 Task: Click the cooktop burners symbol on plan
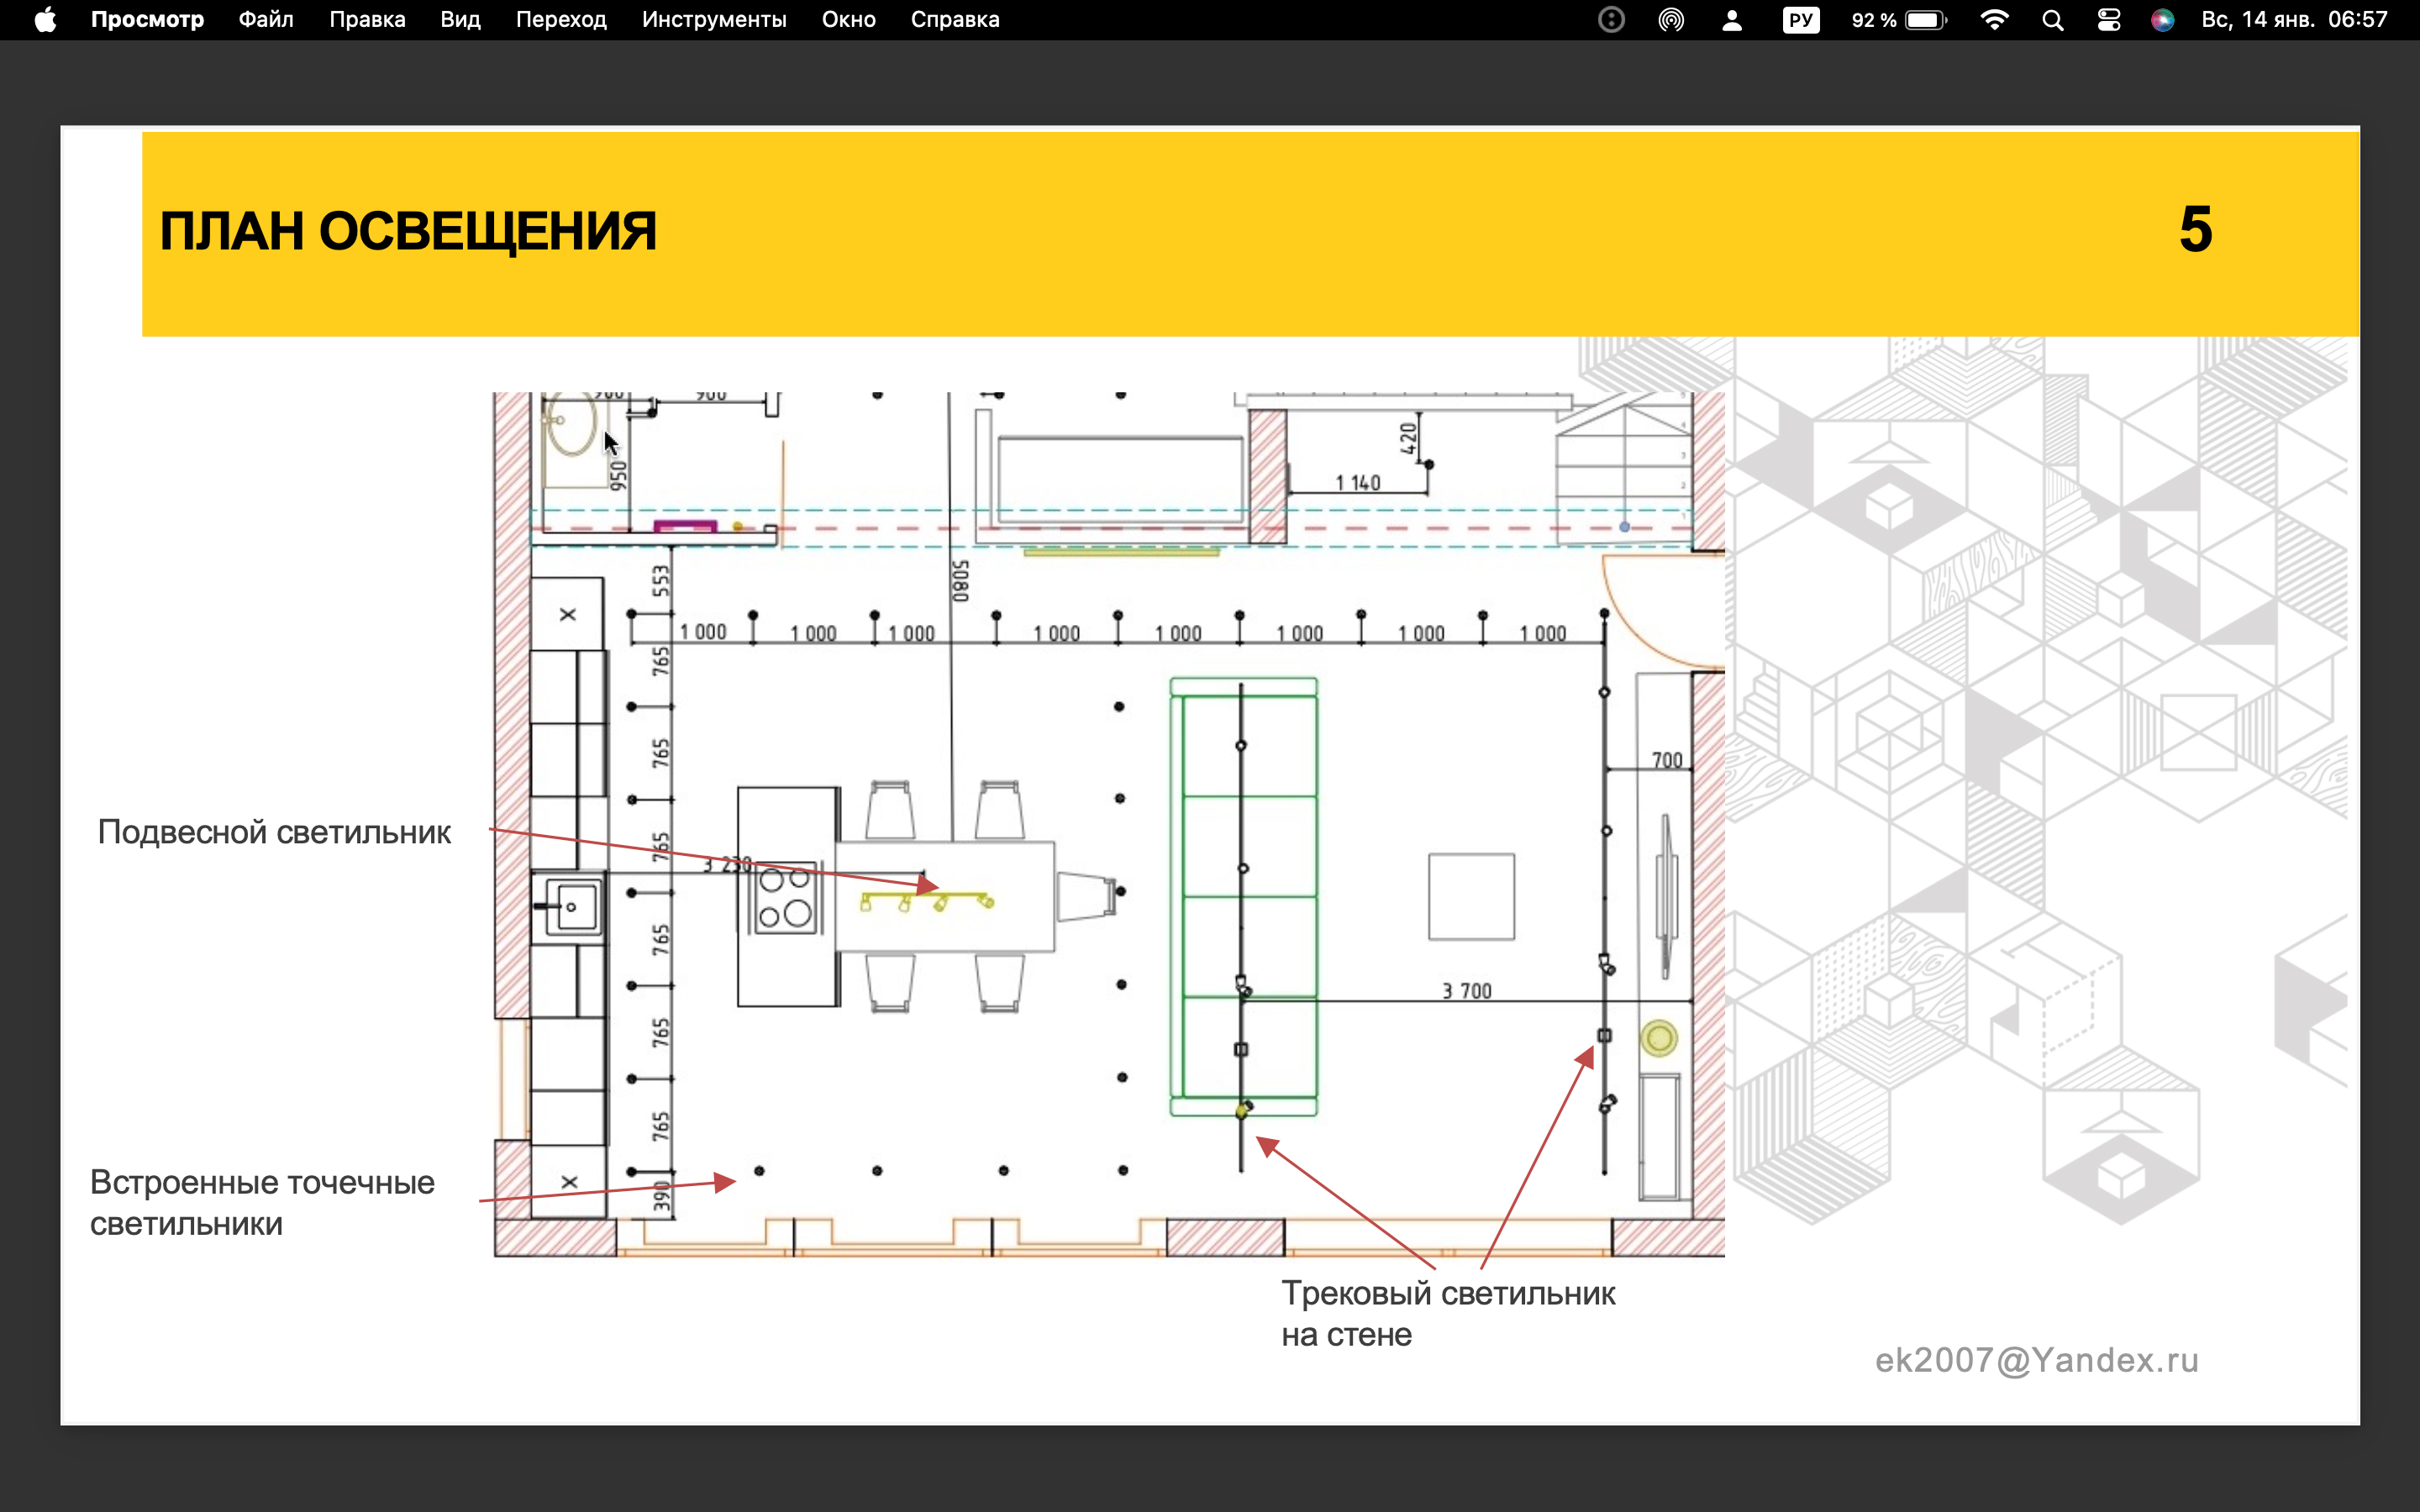coord(785,899)
